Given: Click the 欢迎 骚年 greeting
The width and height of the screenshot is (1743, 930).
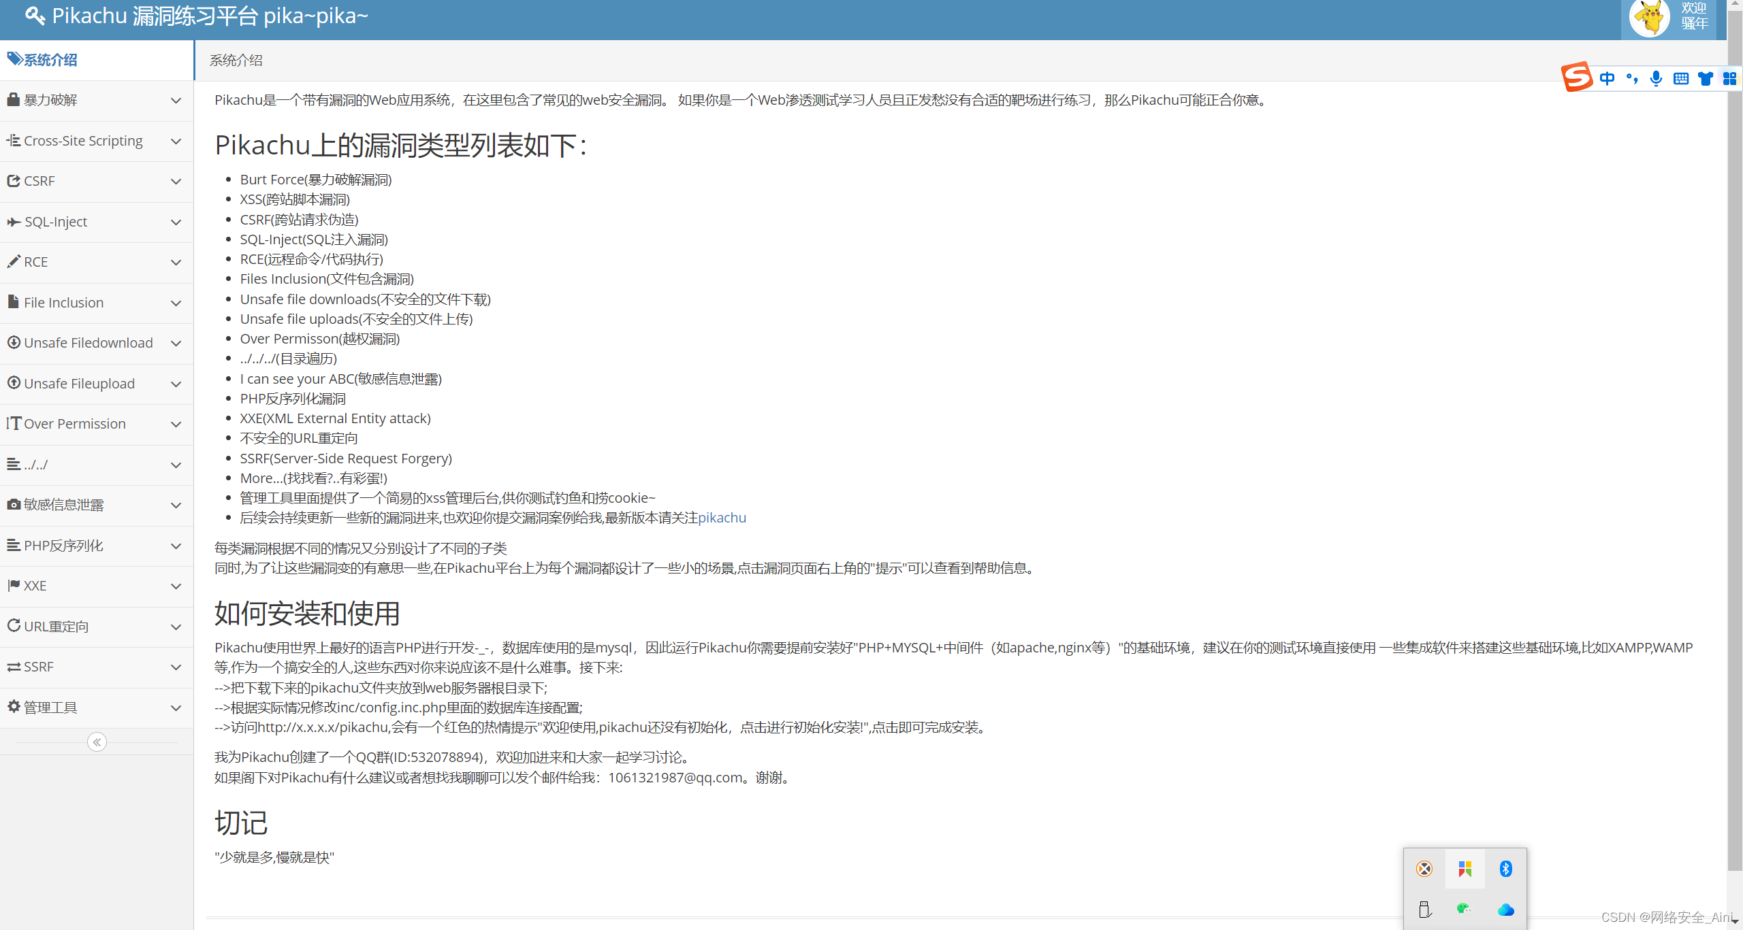Looking at the screenshot, I should (x=1694, y=16).
